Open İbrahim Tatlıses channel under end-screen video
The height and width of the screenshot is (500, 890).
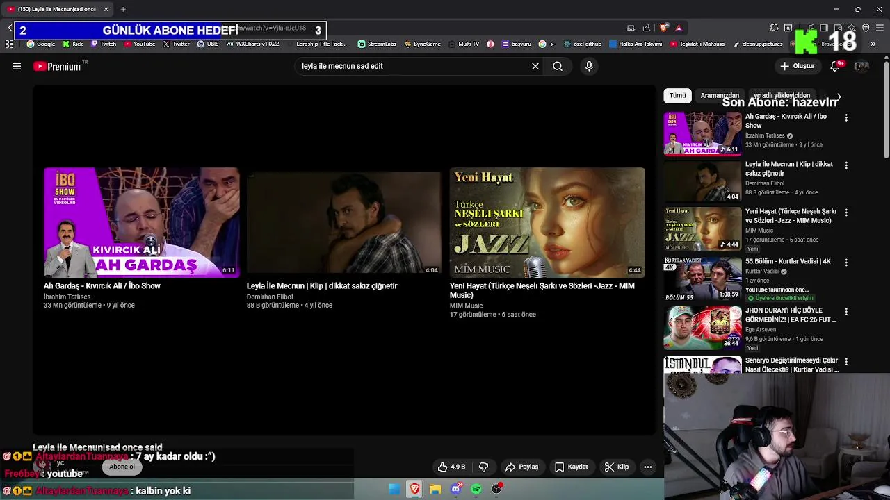[67, 297]
